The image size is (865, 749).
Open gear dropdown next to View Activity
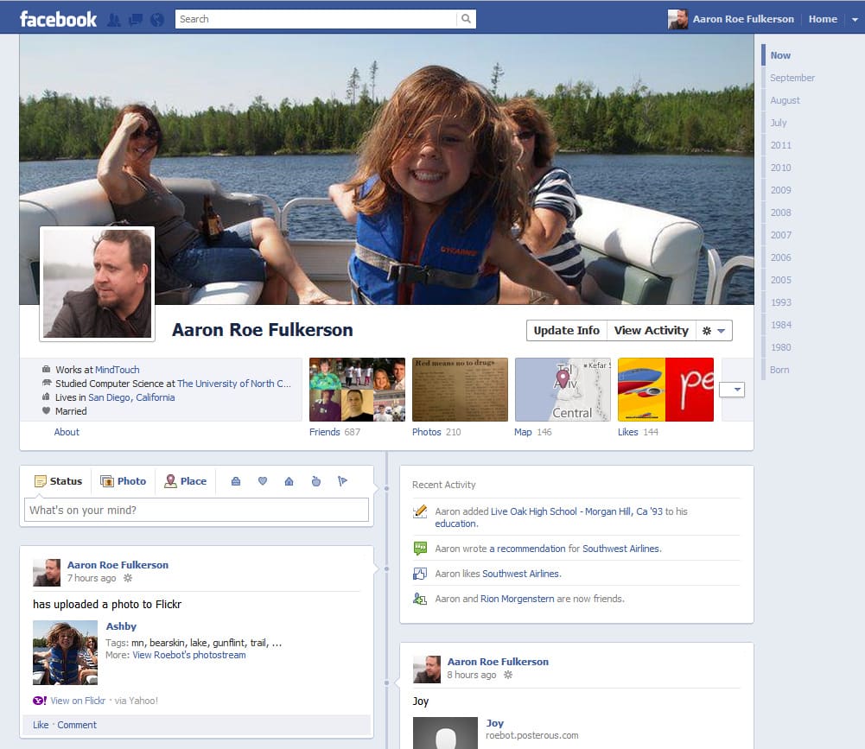click(x=715, y=331)
